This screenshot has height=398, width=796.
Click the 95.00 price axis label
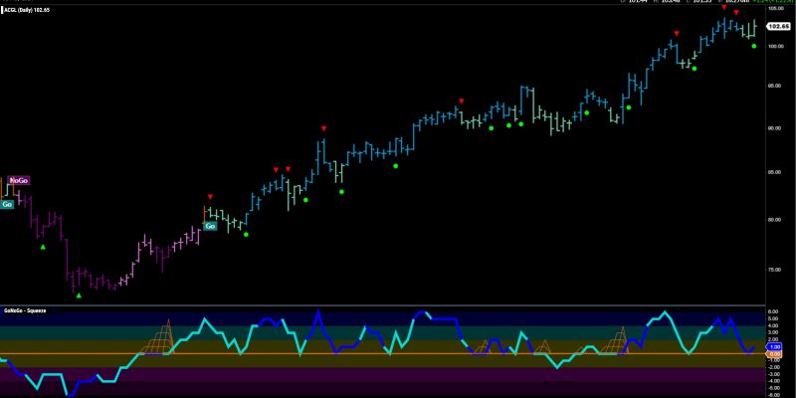point(774,86)
